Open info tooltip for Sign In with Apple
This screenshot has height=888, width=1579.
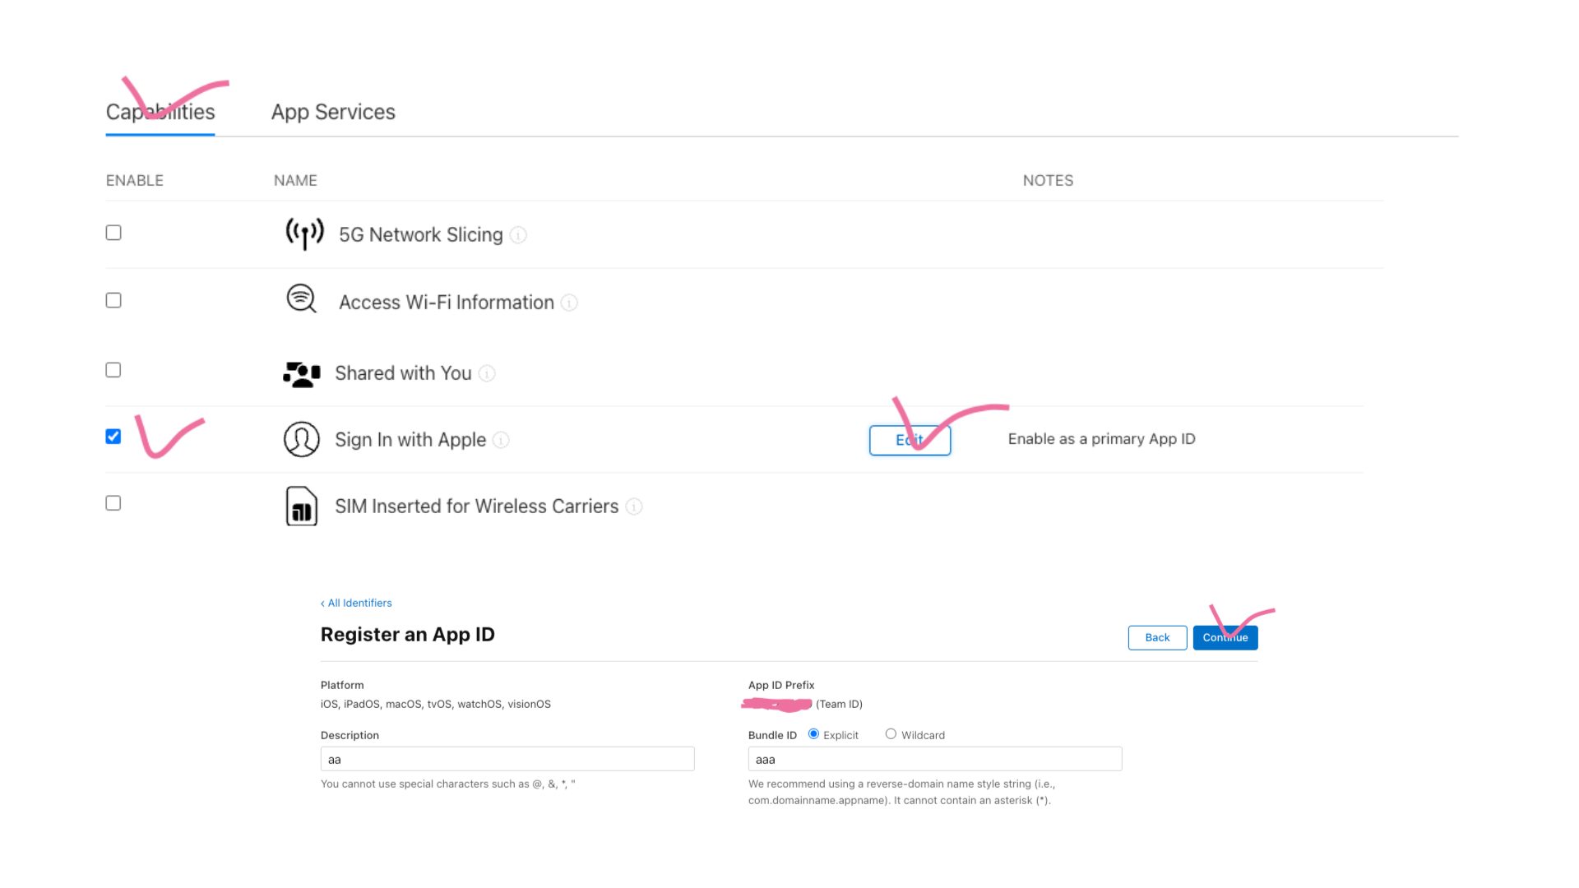501,441
